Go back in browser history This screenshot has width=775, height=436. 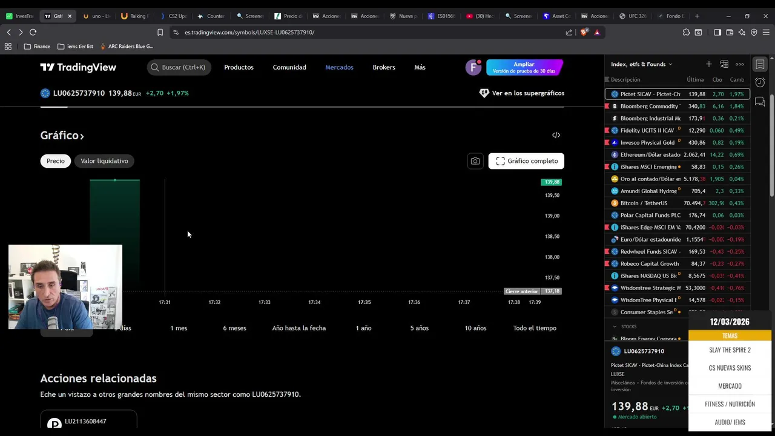click(x=8, y=32)
